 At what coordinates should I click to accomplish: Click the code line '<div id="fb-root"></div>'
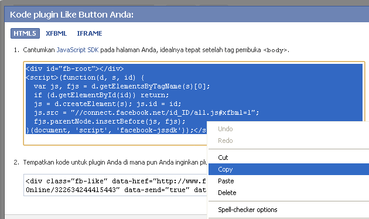pos(74,69)
